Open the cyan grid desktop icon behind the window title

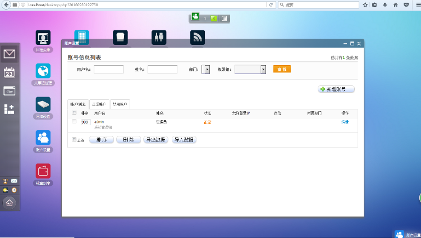coord(81,37)
